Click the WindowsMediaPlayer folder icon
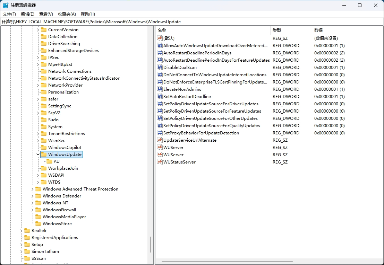 tap(38, 217)
